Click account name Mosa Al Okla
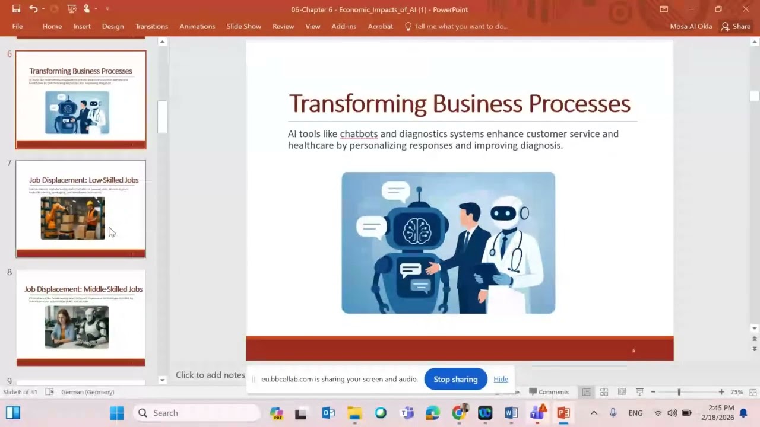This screenshot has width=760, height=427. (691, 27)
